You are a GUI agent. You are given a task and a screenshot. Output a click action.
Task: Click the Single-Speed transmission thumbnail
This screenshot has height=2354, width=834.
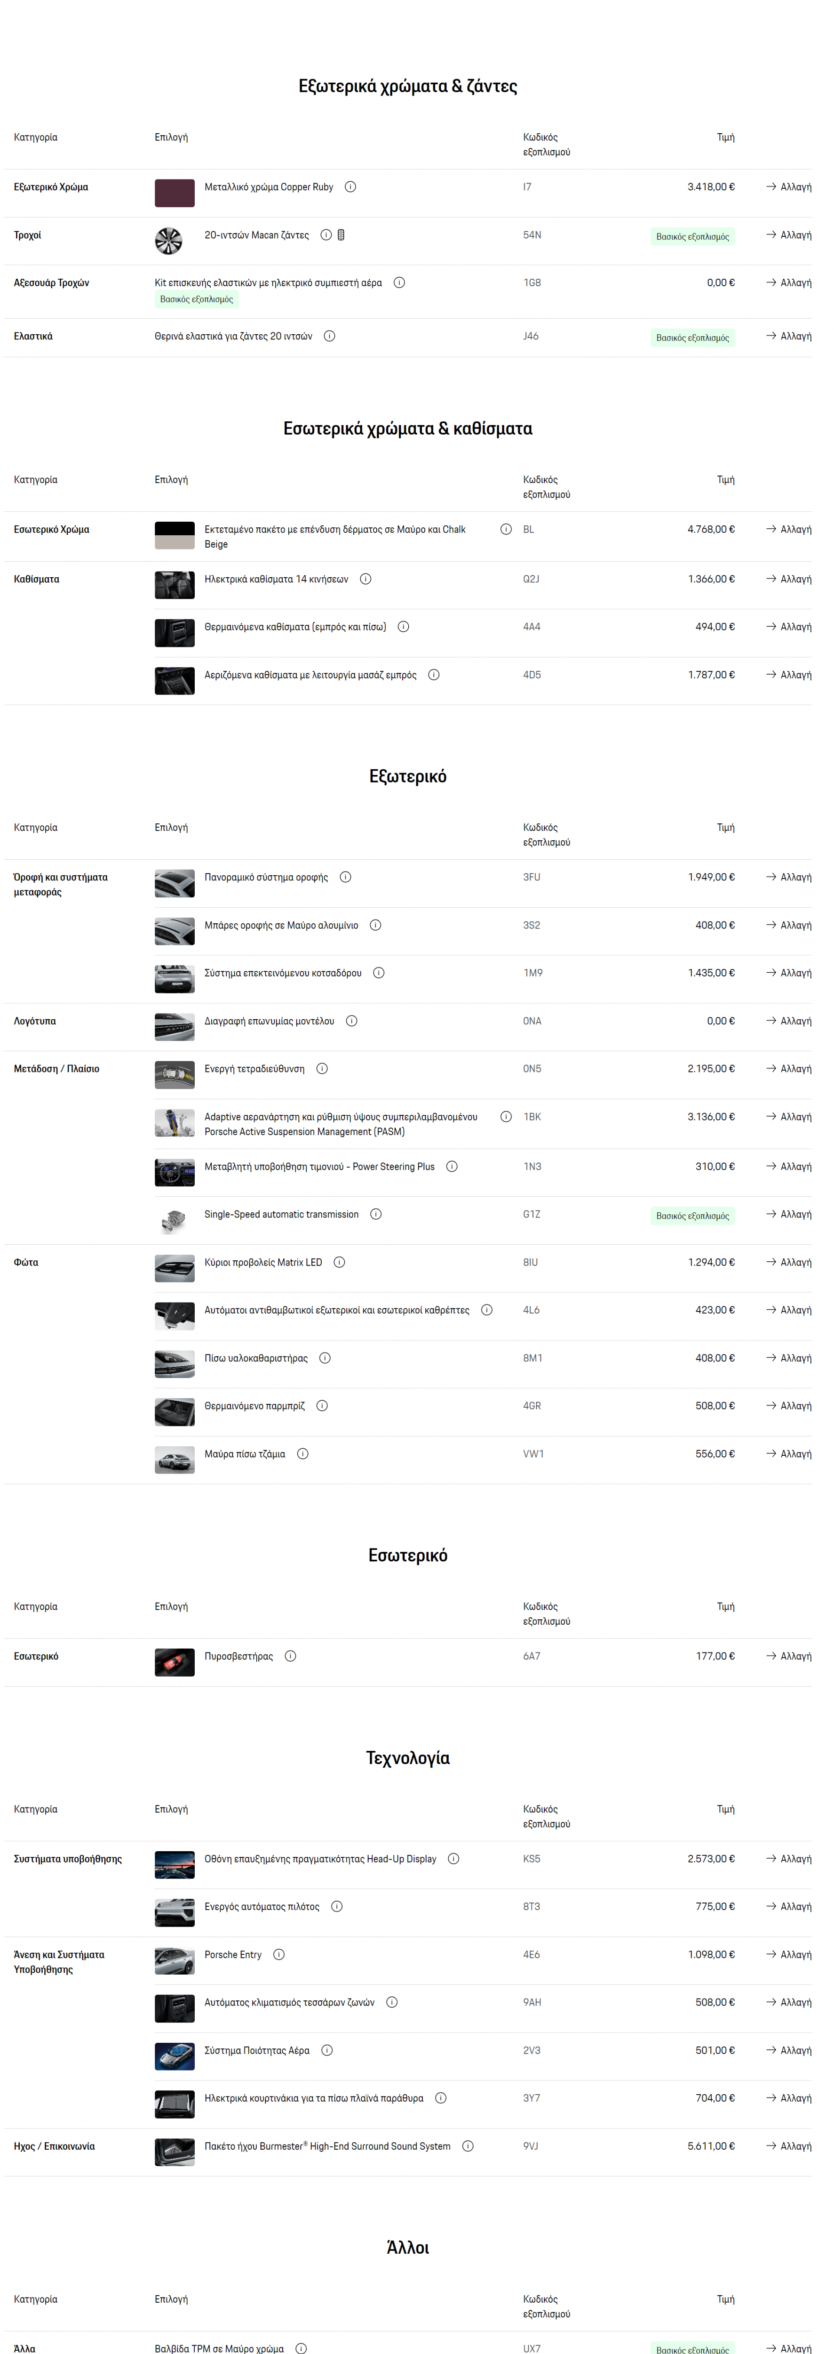(175, 1221)
